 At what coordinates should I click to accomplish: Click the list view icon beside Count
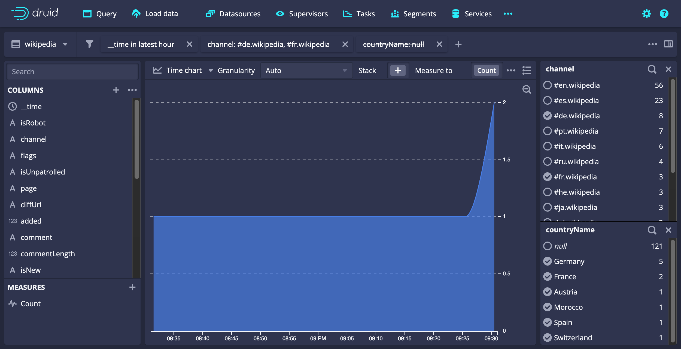coord(527,70)
